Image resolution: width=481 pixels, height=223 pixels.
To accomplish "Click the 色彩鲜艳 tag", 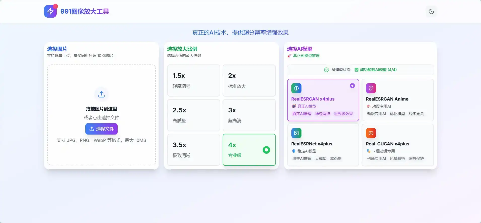I will tap(397, 159).
